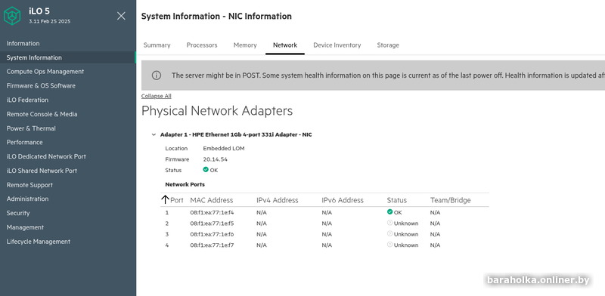Click the iLO version 3.11 Feb 25 2025 text
The height and width of the screenshot is (296, 605).
49,22
